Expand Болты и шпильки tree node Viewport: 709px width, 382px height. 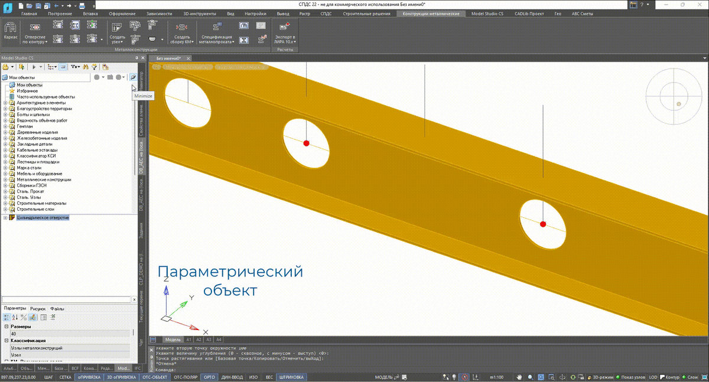click(x=5, y=115)
